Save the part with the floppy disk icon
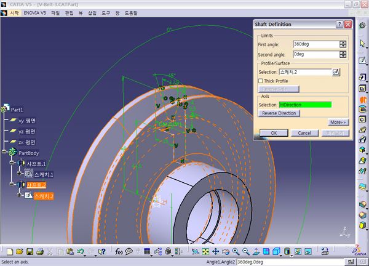369x266 pixels. [x=30, y=252]
